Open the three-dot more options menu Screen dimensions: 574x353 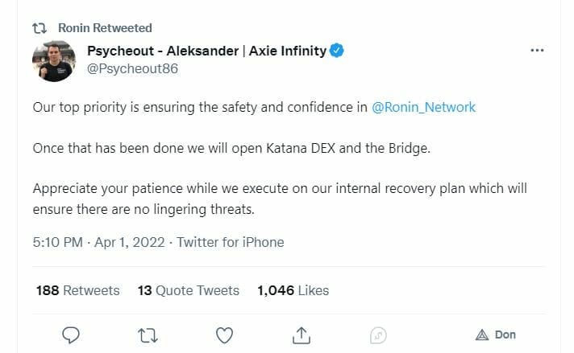point(537,50)
